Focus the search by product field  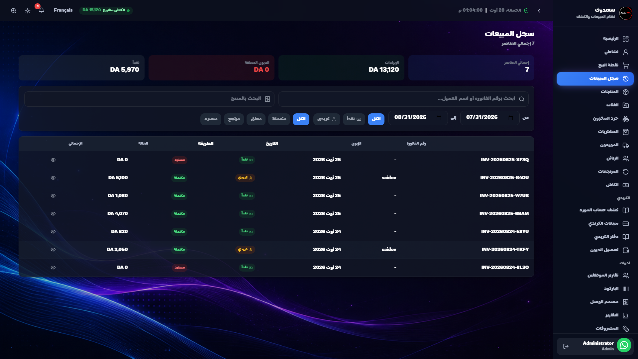click(149, 99)
